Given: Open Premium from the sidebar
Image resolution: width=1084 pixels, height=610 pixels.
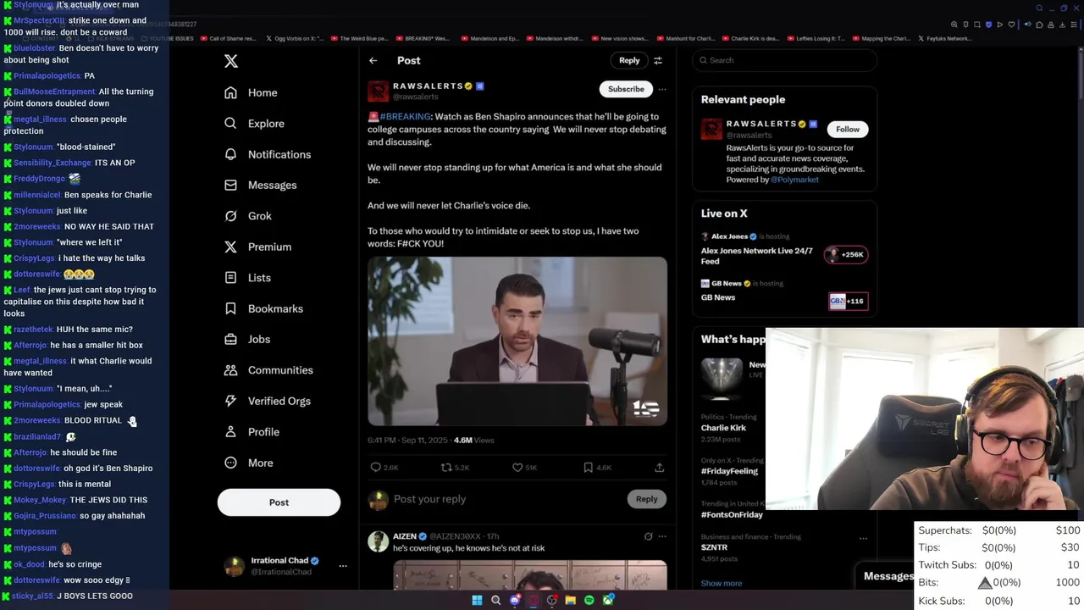Looking at the screenshot, I should tap(257, 247).
